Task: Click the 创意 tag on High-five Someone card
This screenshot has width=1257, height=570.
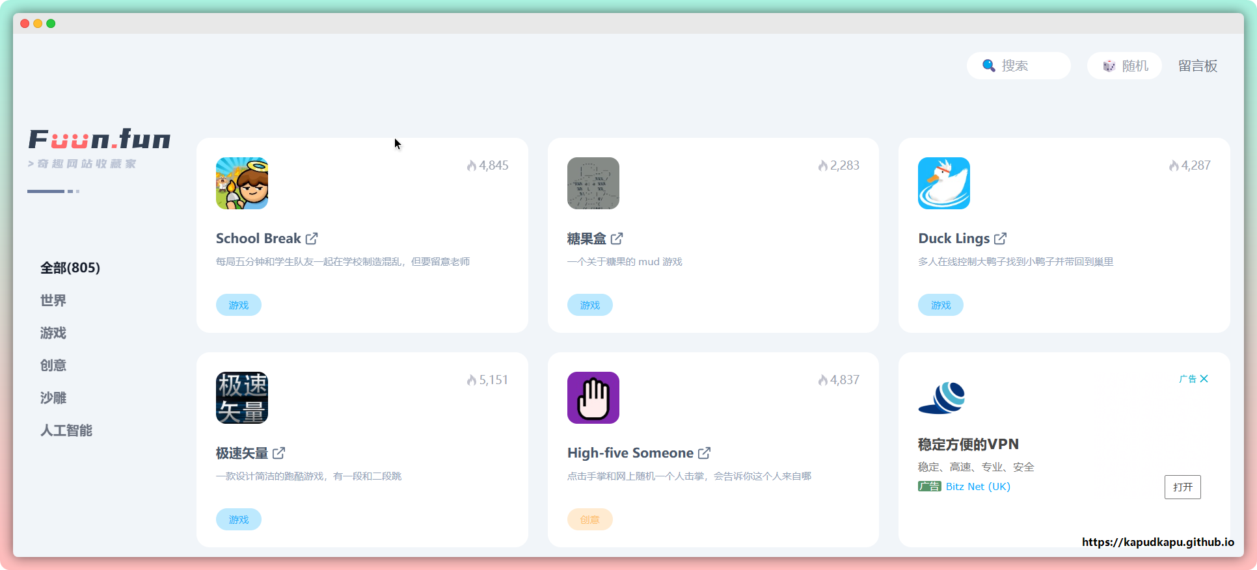Action: pyautogui.click(x=589, y=519)
